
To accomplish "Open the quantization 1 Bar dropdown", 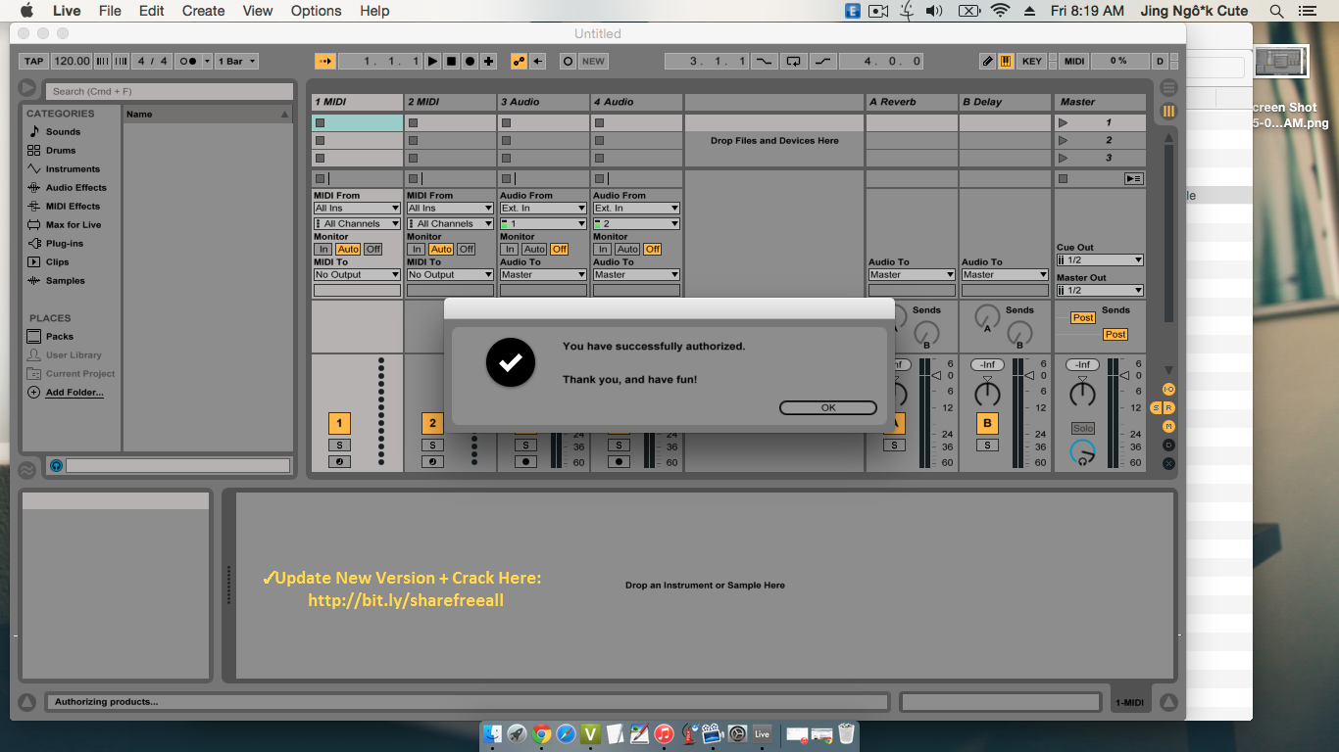I will tap(236, 61).
